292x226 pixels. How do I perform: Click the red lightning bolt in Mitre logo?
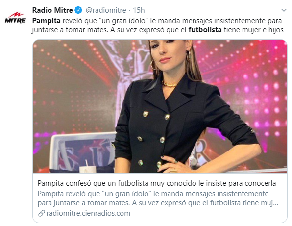[16, 15]
